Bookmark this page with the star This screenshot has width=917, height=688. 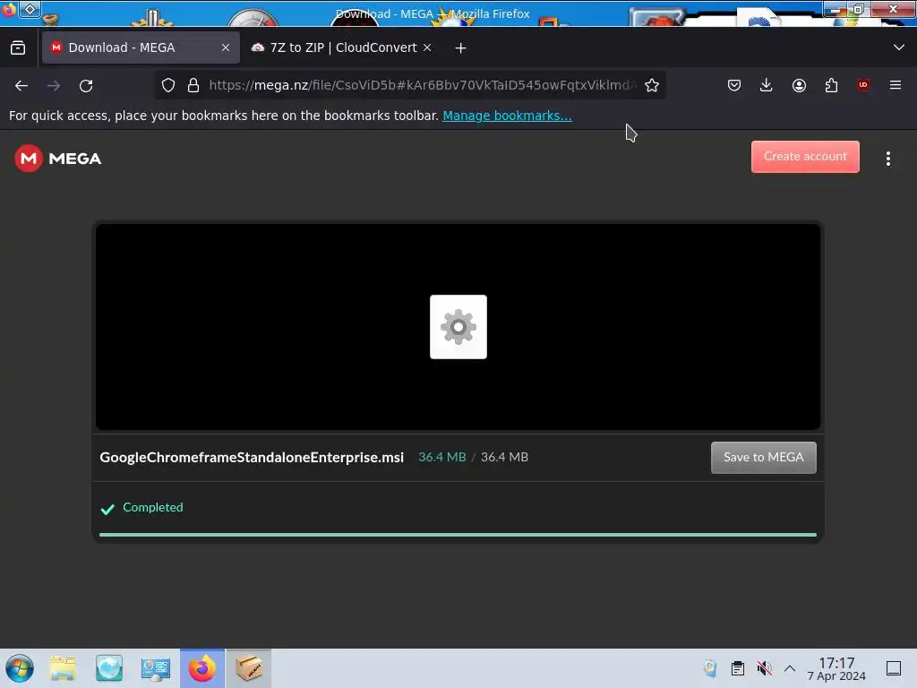coord(652,85)
